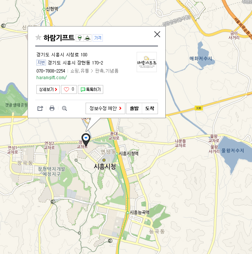The width and height of the screenshot is (252, 254).
Task: Open the haramgift.com website link
Action: (51, 78)
